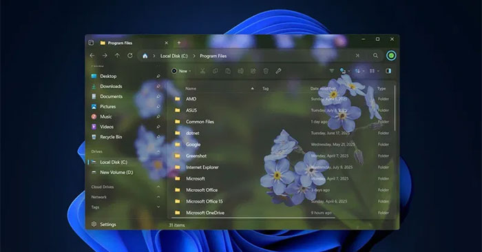Click the Share icon in the toolbar
Image resolution: width=482 pixels, height=252 pixels.
(x=253, y=71)
